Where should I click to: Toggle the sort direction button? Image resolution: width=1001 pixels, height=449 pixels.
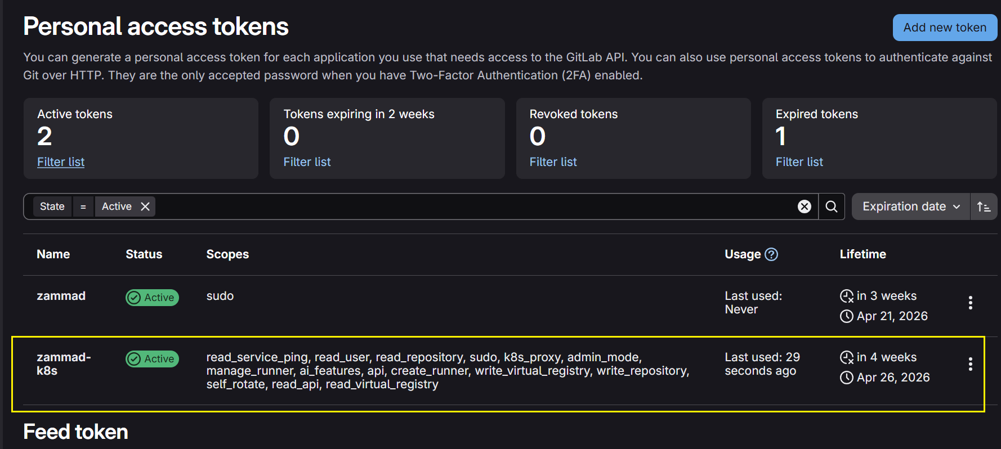[x=984, y=206]
